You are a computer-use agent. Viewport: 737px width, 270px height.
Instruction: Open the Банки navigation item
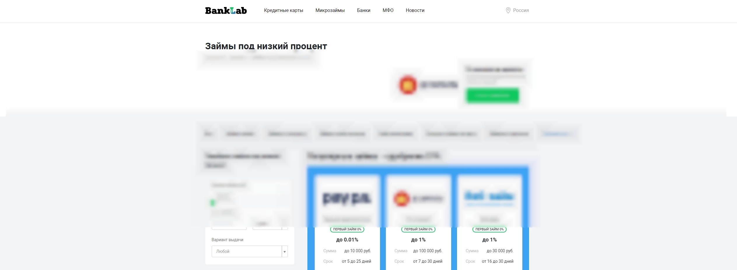(364, 10)
